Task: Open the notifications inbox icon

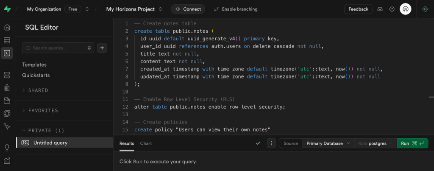Action: [380, 9]
